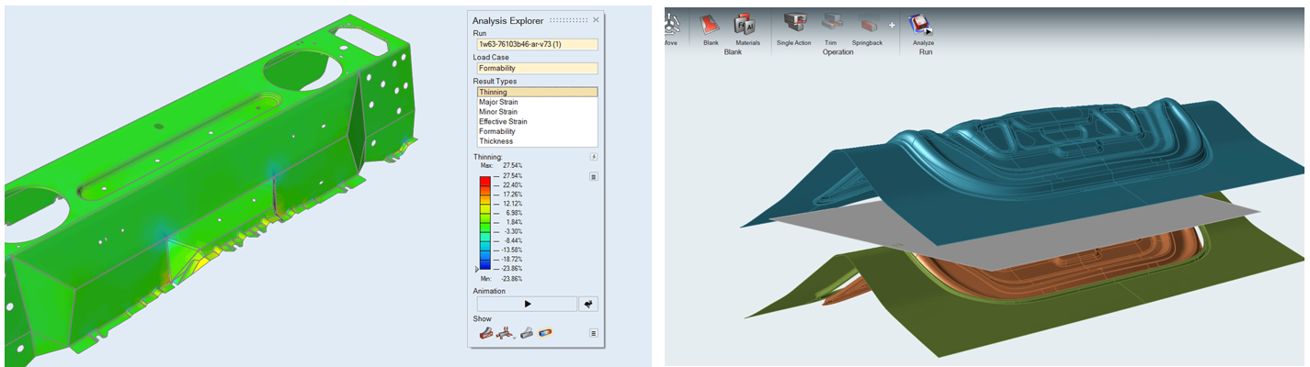Click the red swatch on the legend
The height and width of the screenshot is (367, 1310).
(484, 181)
